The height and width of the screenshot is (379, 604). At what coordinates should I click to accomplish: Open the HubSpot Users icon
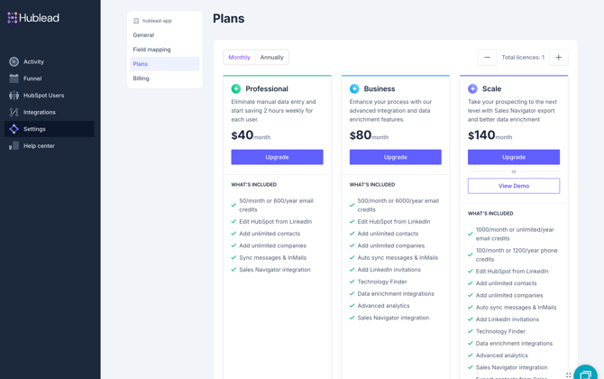(x=14, y=95)
